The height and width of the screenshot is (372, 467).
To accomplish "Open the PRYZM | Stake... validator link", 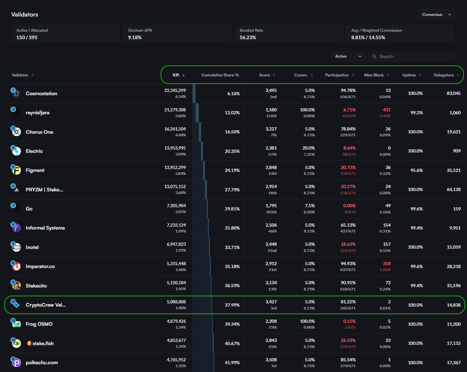I will point(44,190).
